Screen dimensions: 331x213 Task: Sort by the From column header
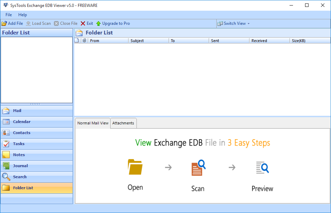[108, 41]
